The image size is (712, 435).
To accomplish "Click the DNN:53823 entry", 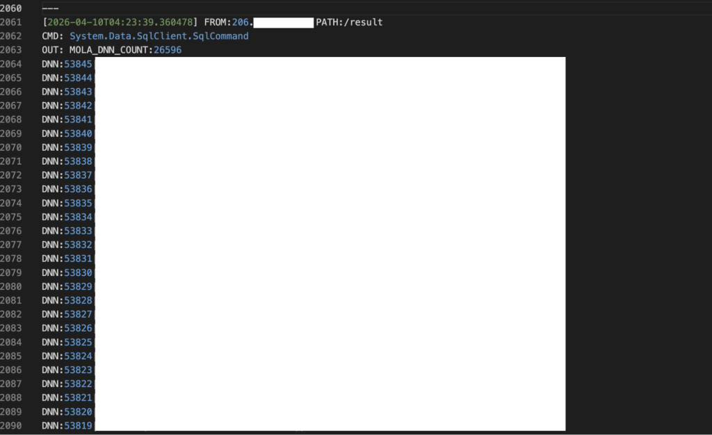I will click(x=67, y=370).
